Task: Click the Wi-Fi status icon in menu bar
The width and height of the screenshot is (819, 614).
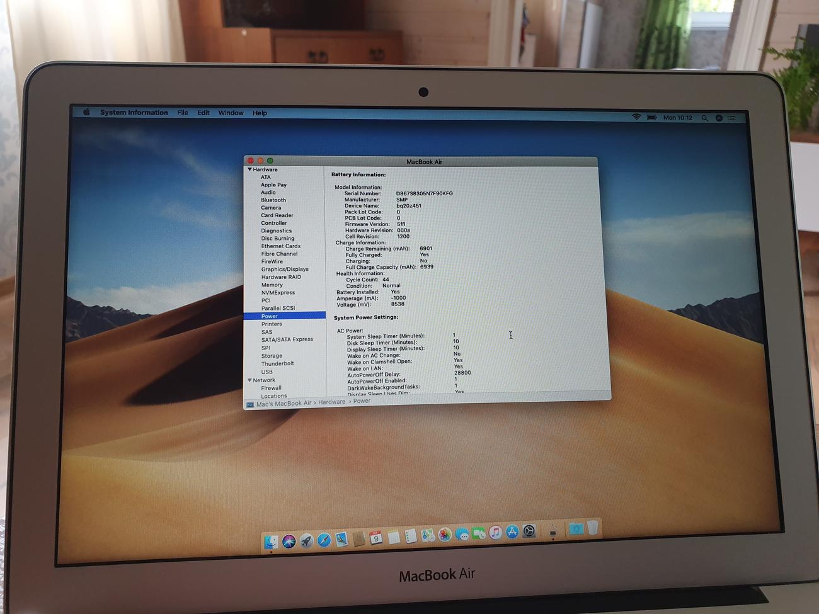Action: [636, 117]
